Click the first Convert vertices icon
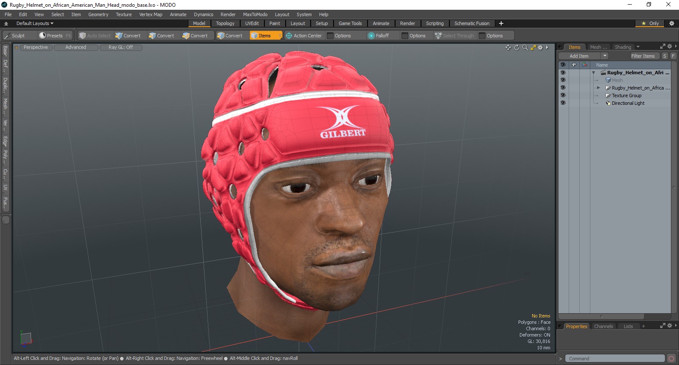Screen dimensions: 679x365 point(119,36)
